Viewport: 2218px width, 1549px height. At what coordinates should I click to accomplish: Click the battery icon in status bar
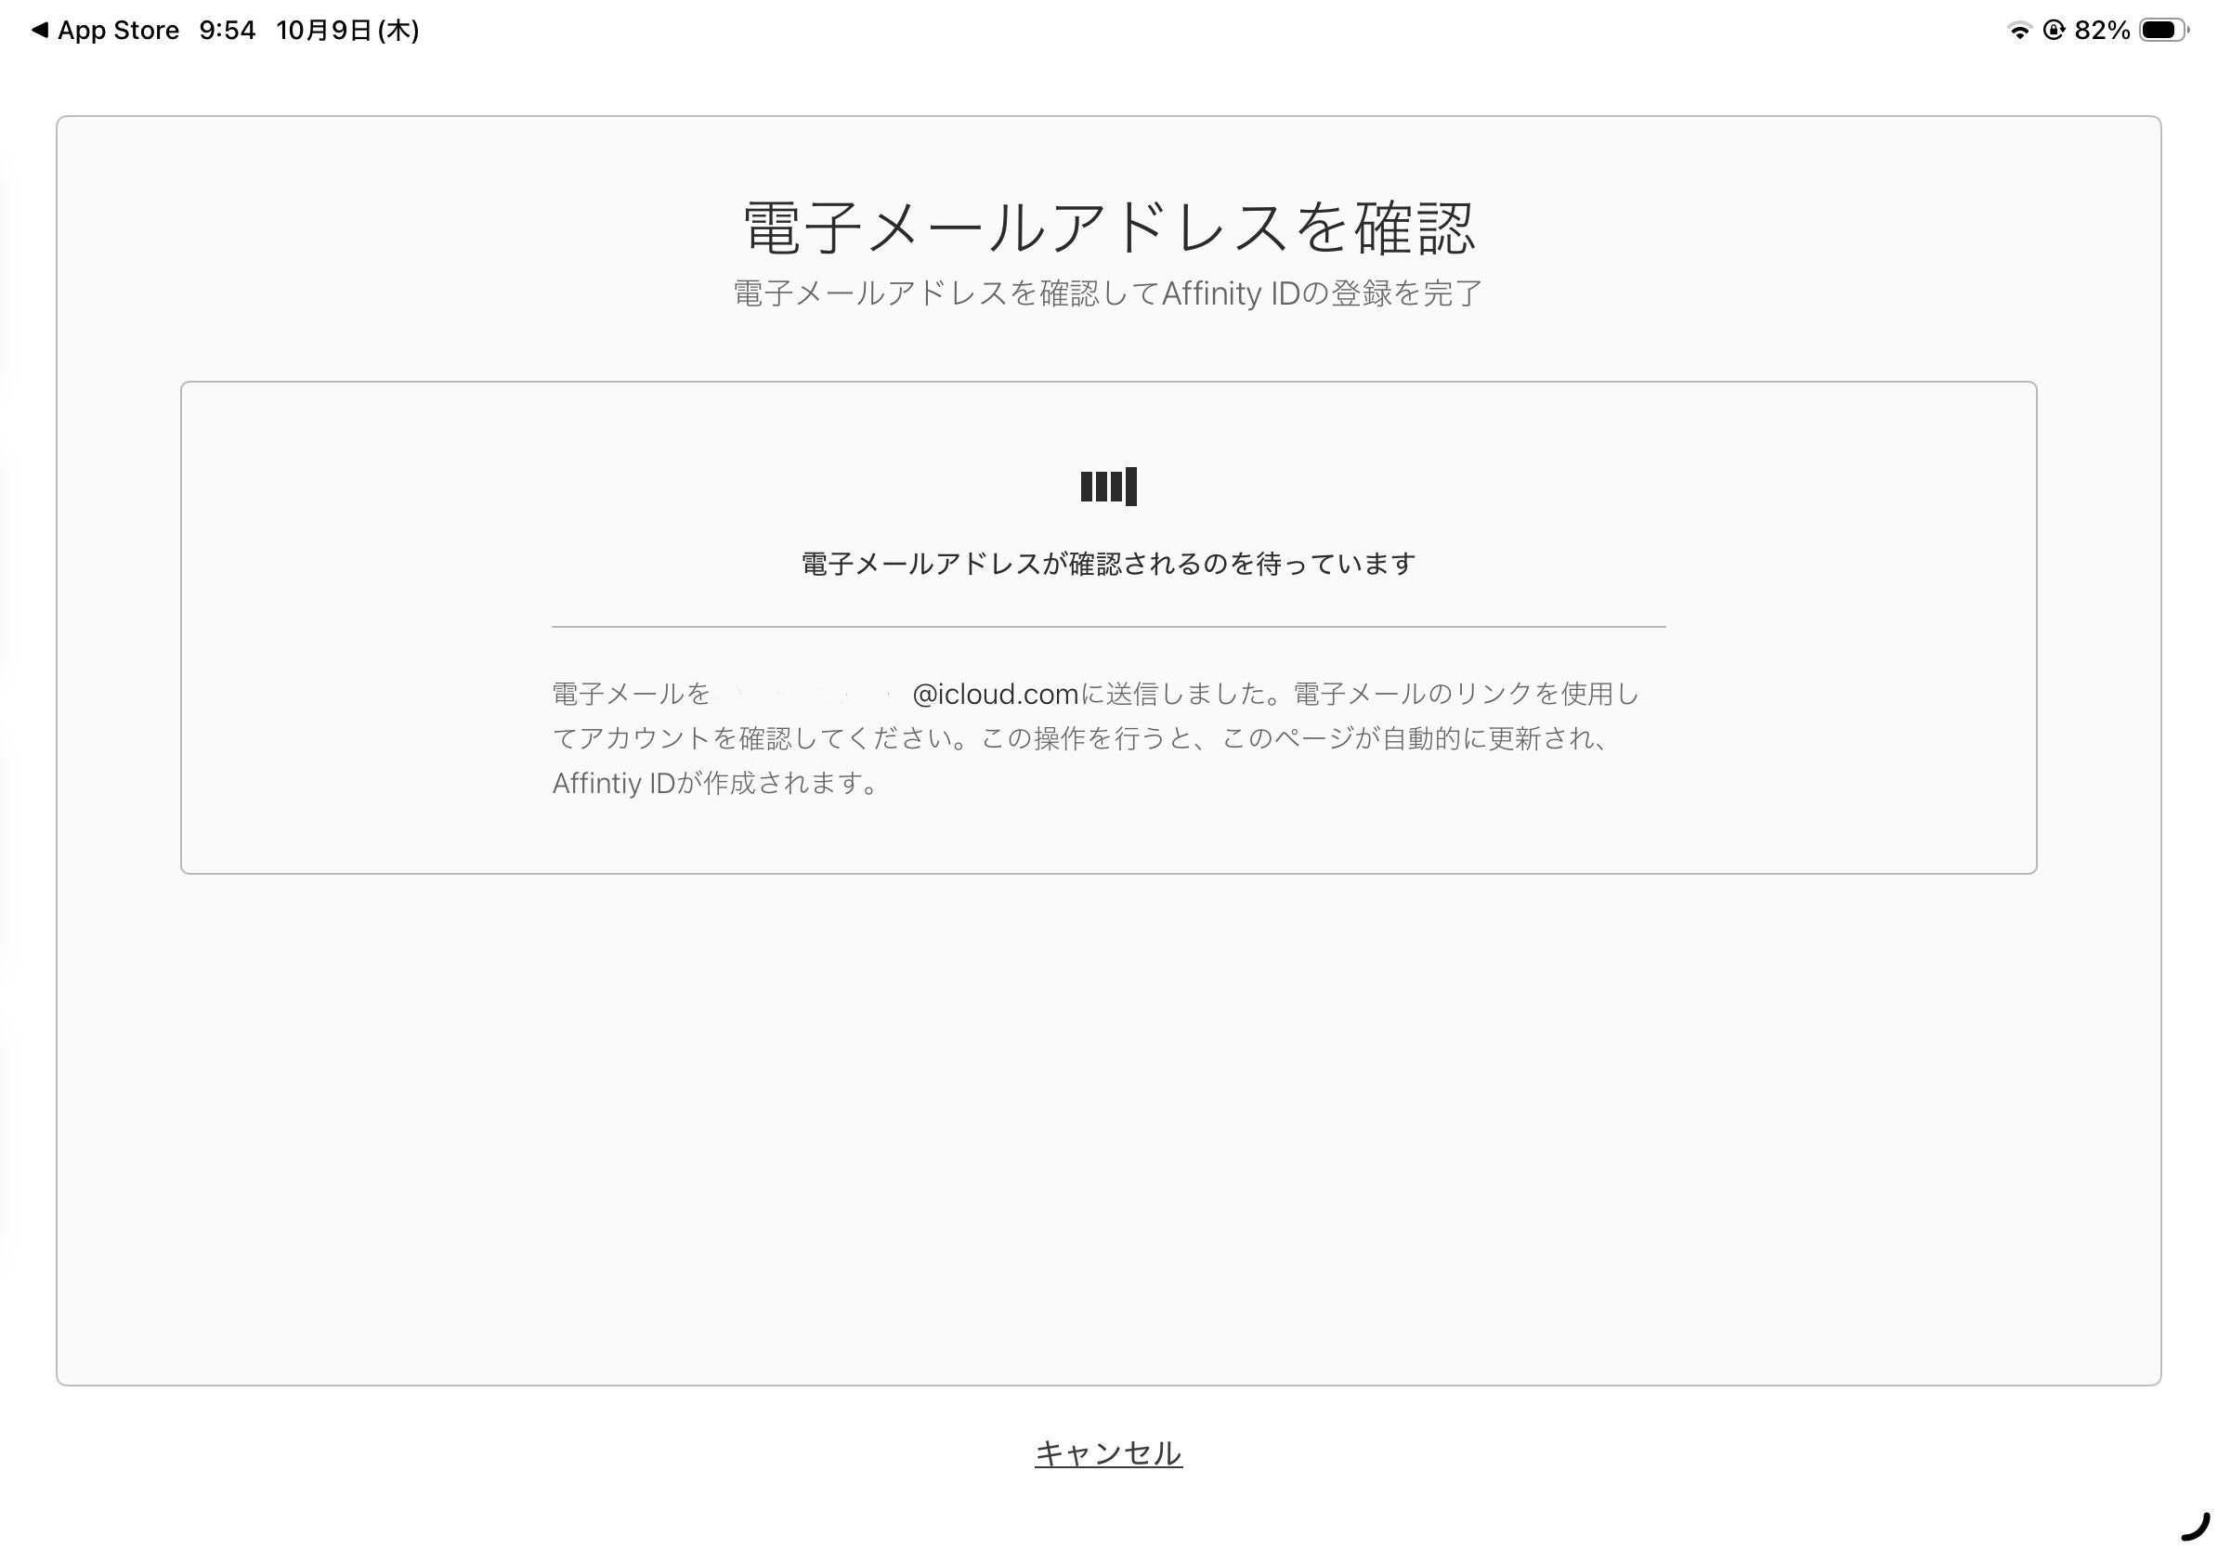[x=2163, y=31]
